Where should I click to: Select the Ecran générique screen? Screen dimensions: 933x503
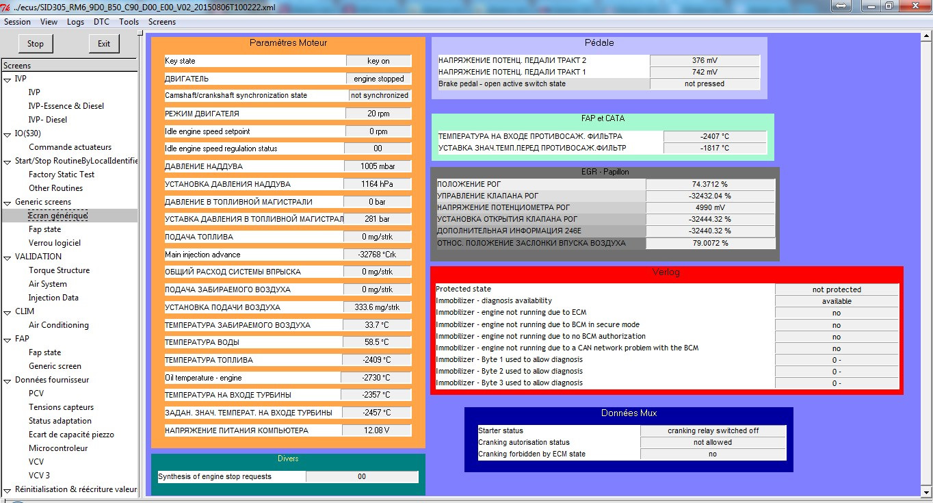pyautogui.click(x=58, y=216)
